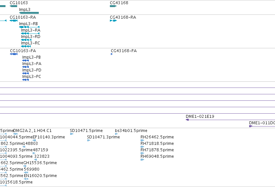Select the GH15536.5prime EST
This screenshot has height=187, width=275.
(25, 166)
